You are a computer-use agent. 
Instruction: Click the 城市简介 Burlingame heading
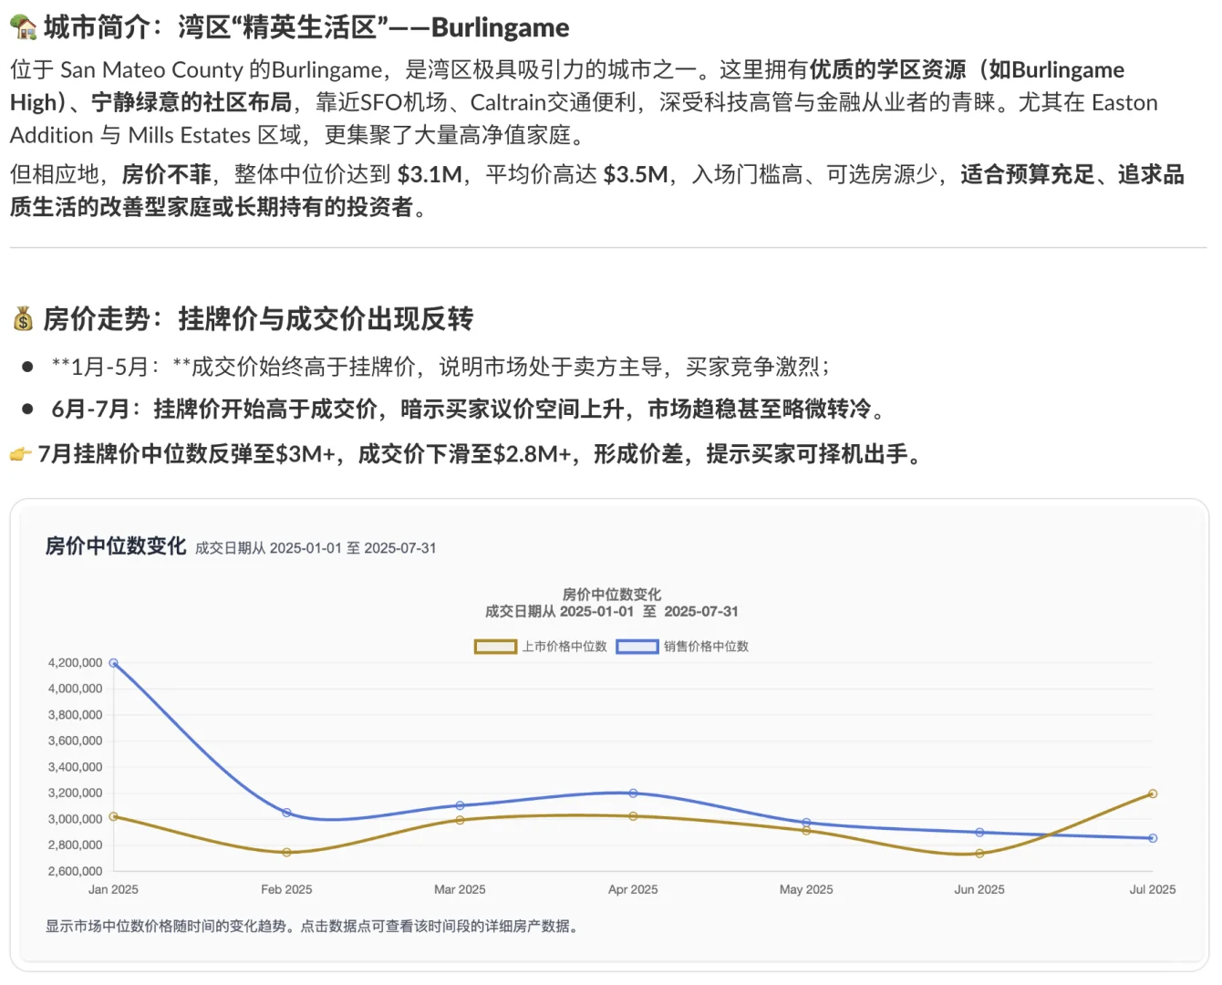[306, 27]
